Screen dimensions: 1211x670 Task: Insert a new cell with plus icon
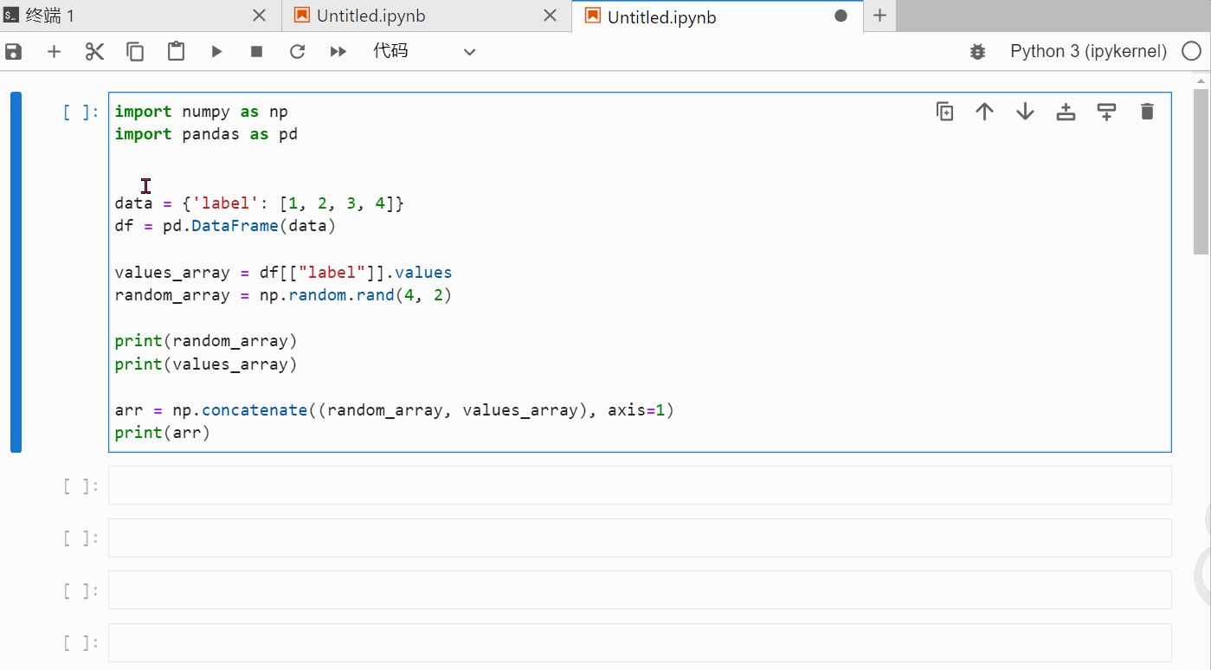(54, 52)
